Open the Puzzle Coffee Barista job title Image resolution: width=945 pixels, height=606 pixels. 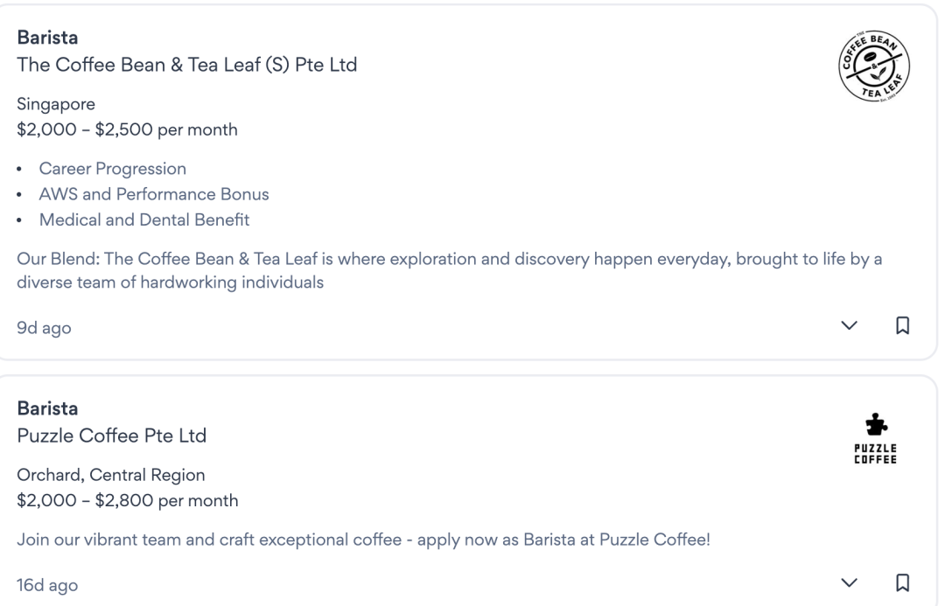[x=44, y=409]
